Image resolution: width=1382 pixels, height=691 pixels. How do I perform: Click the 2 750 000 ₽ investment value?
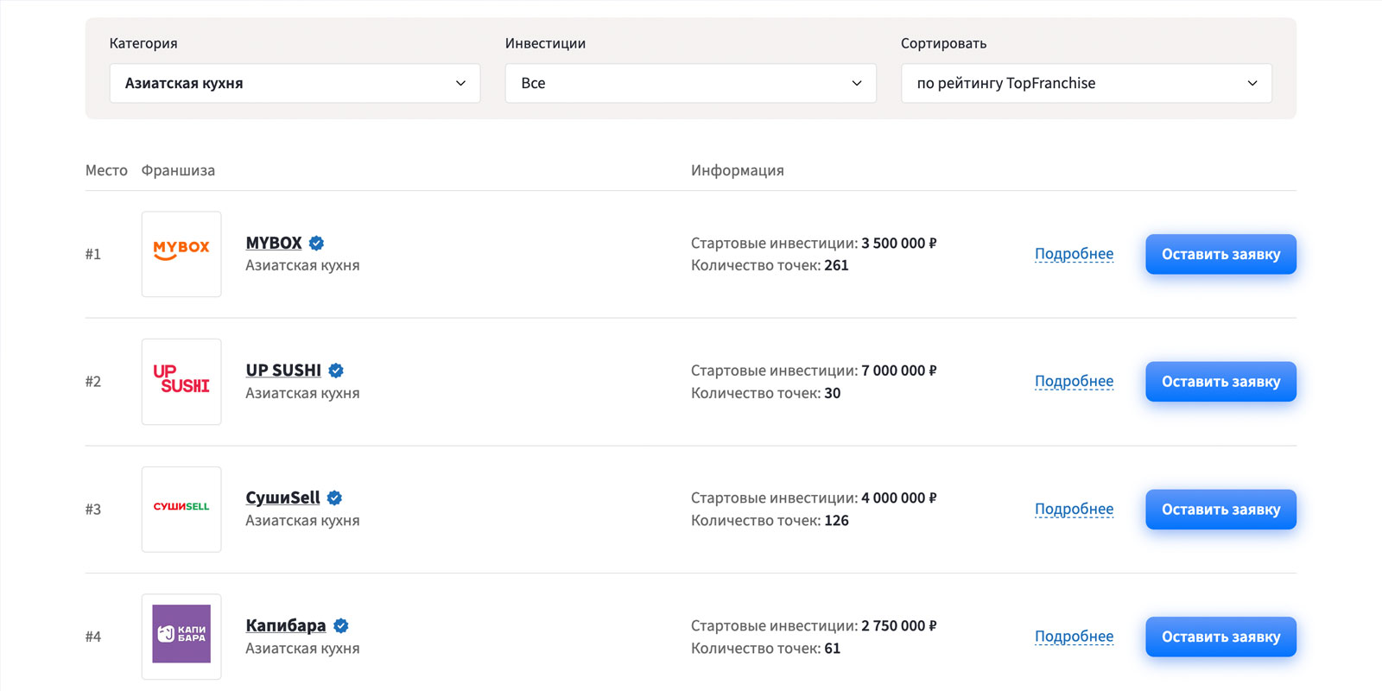pyautogui.click(x=898, y=626)
